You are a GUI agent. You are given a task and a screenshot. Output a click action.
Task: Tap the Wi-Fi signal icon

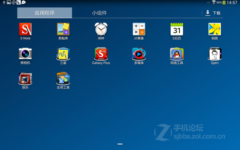[214, 2]
